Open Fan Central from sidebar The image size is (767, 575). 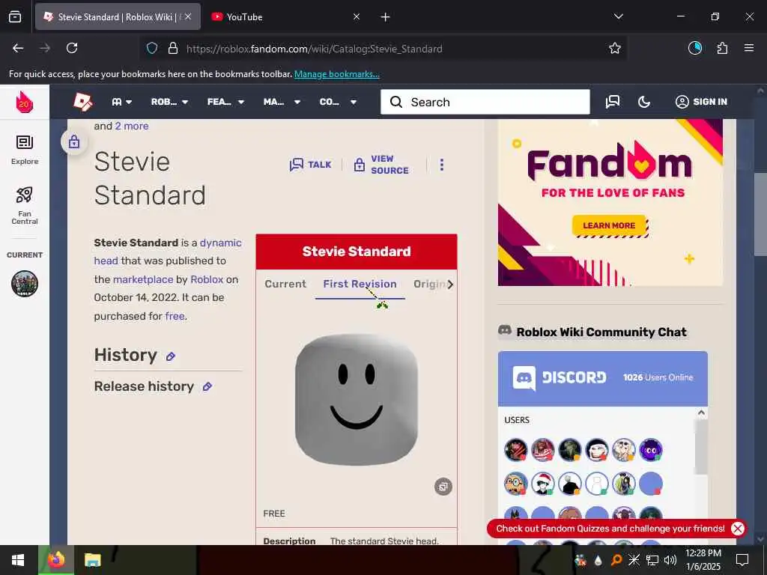pos(25,205)
